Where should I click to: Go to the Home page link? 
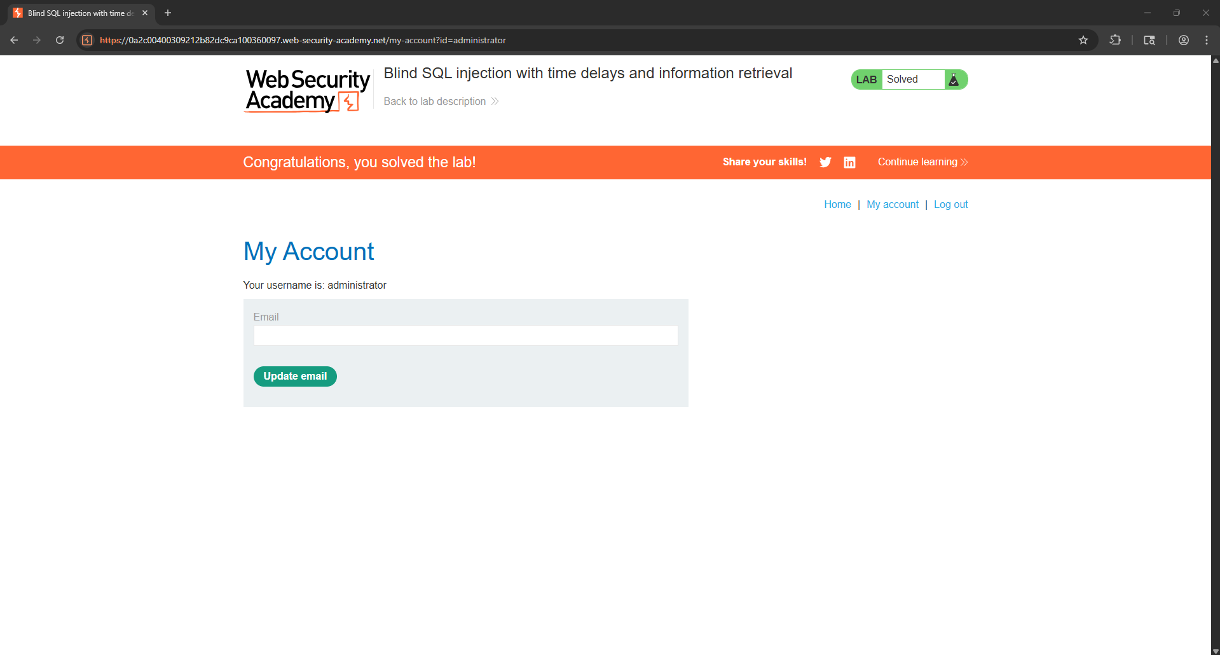837,204
